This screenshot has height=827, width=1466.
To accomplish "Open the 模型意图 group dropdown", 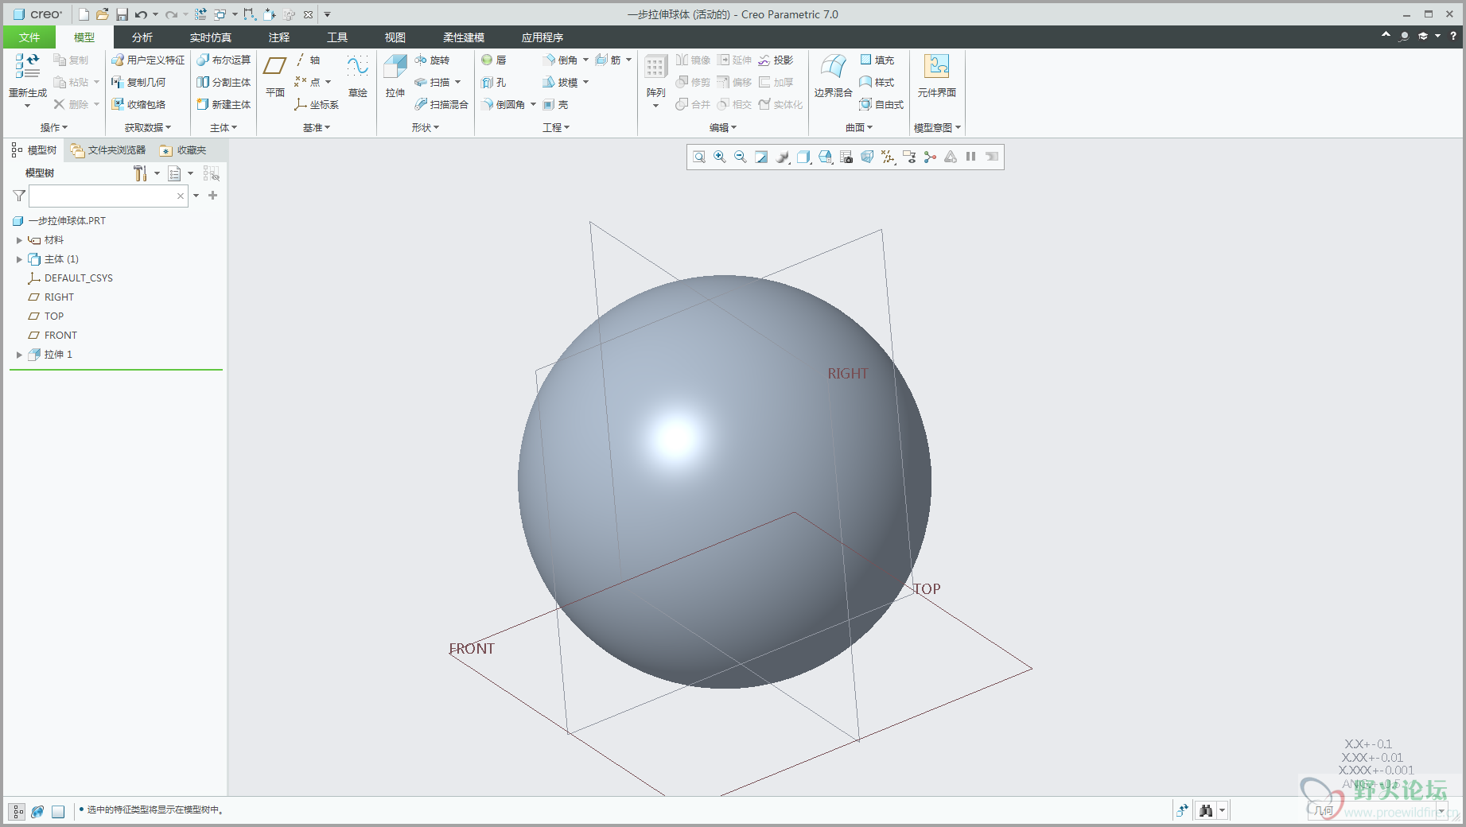I will click(x=937, y=127).
